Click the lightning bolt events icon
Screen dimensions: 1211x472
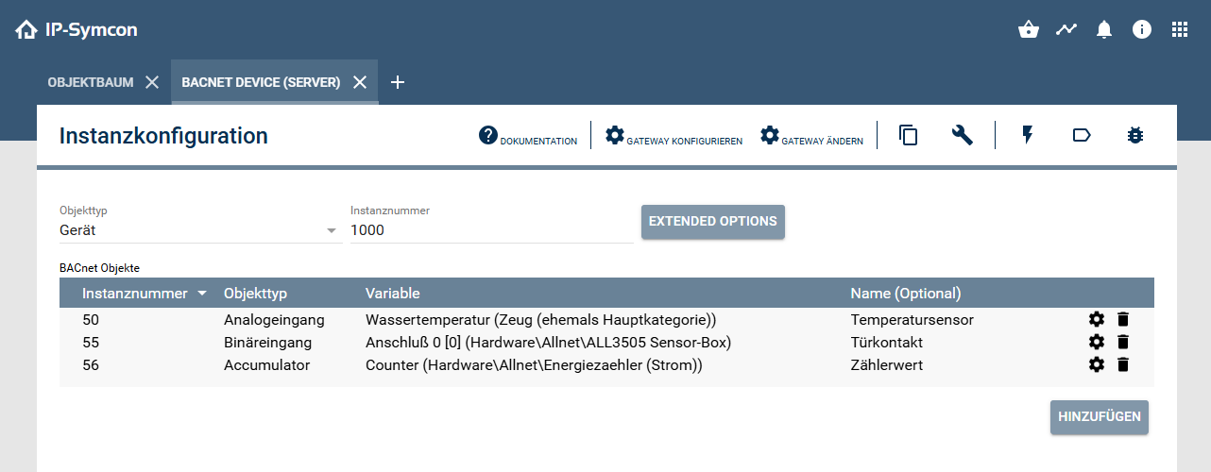coord(1028,136)
